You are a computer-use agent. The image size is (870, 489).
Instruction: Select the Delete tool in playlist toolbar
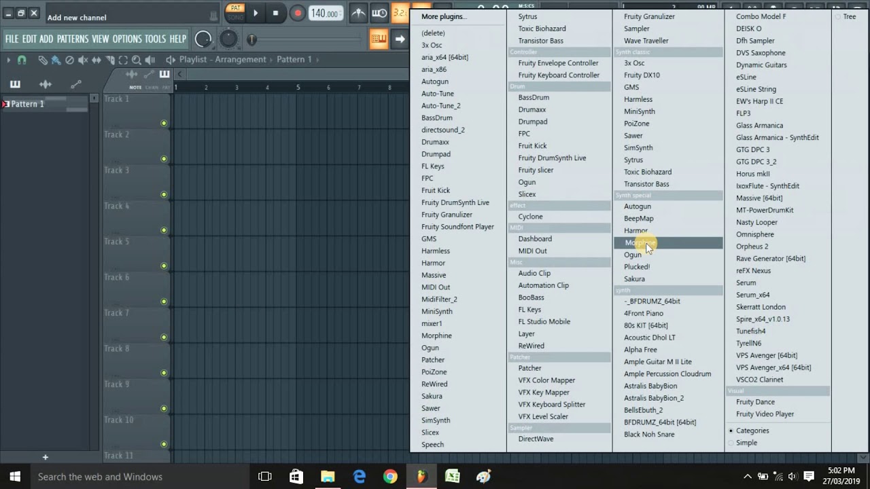[69, 60]
